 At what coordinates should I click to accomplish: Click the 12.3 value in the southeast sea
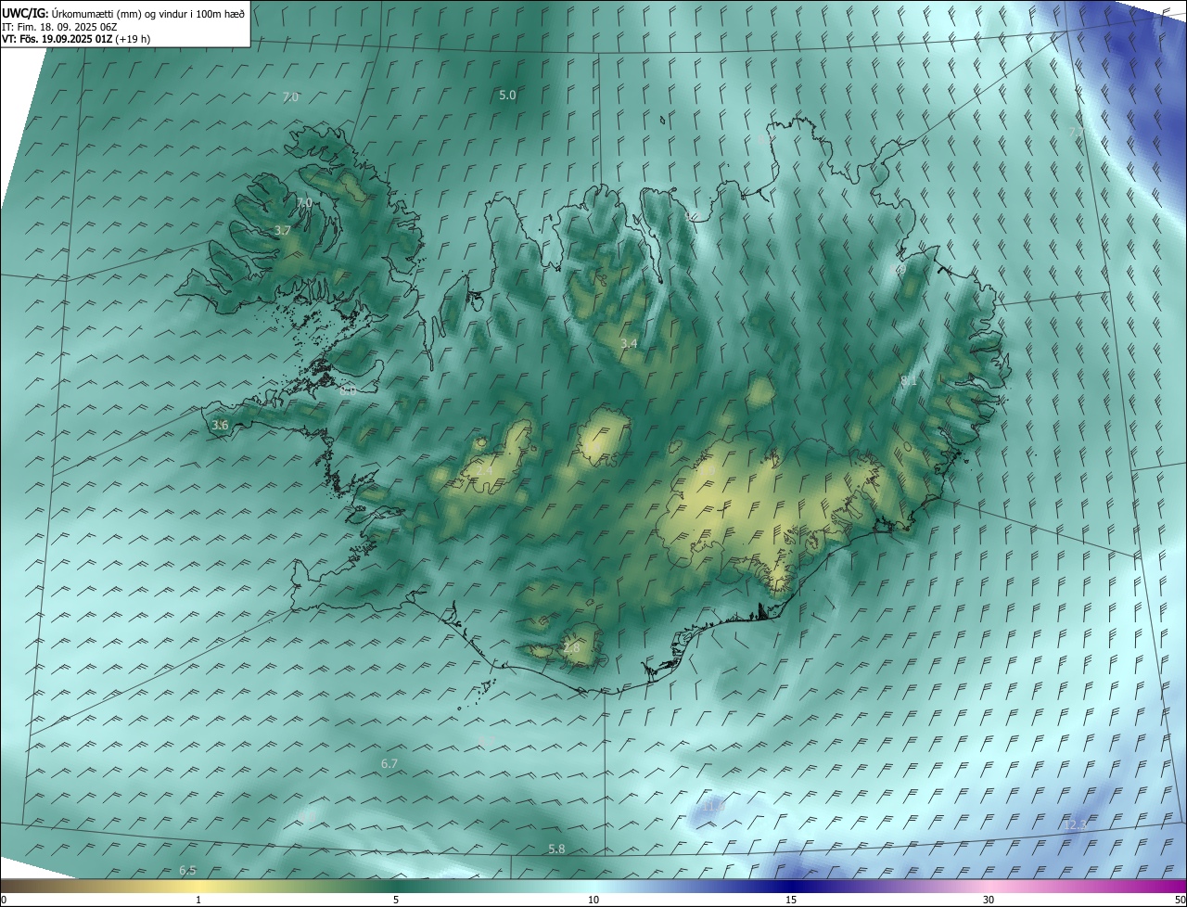click(1075, 824)
